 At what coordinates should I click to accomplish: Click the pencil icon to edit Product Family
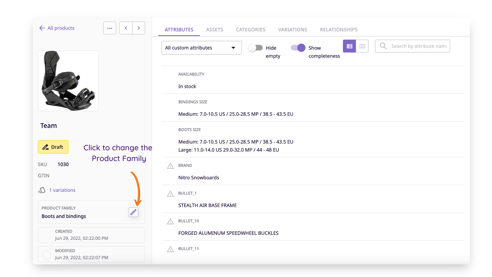(x=133, y=212)
